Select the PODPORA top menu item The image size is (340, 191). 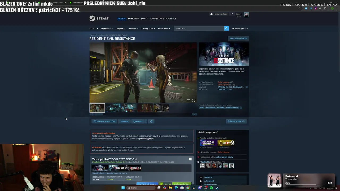[x=171, y=19]
